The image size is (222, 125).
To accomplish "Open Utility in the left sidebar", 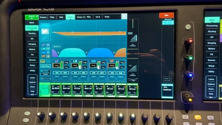I will 32,70.
